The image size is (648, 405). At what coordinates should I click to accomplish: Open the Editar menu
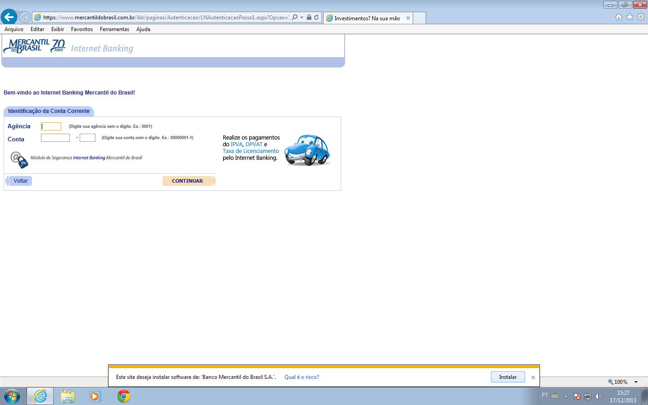point(37,29)
